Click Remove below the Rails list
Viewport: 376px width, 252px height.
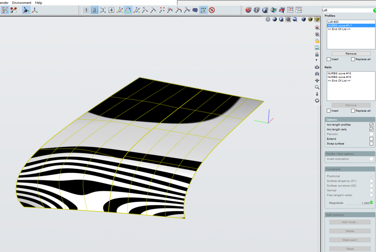tap(351, 105)
